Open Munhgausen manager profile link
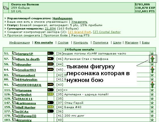This screenshot has width=159, height=122. click(x=62, y=18)
